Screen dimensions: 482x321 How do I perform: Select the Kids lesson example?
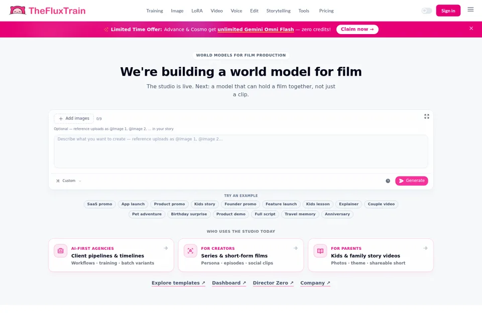[x=318, y=204]
